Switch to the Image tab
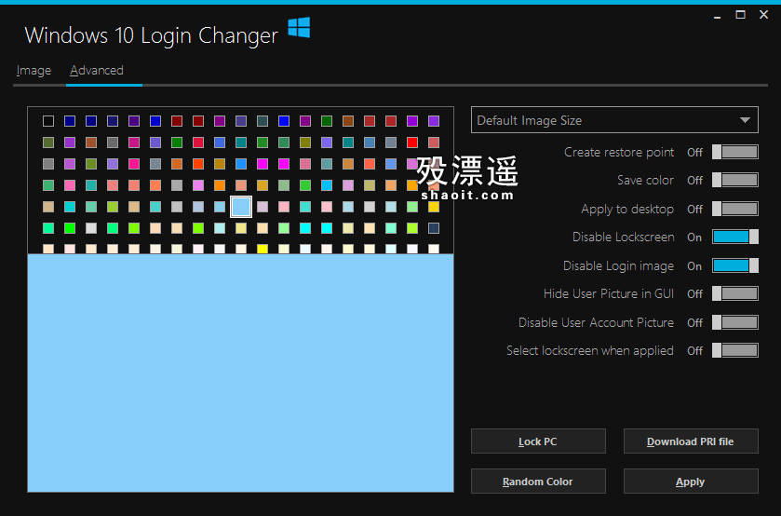The width and height of the screenshot is (781, 516). point(34,71)
